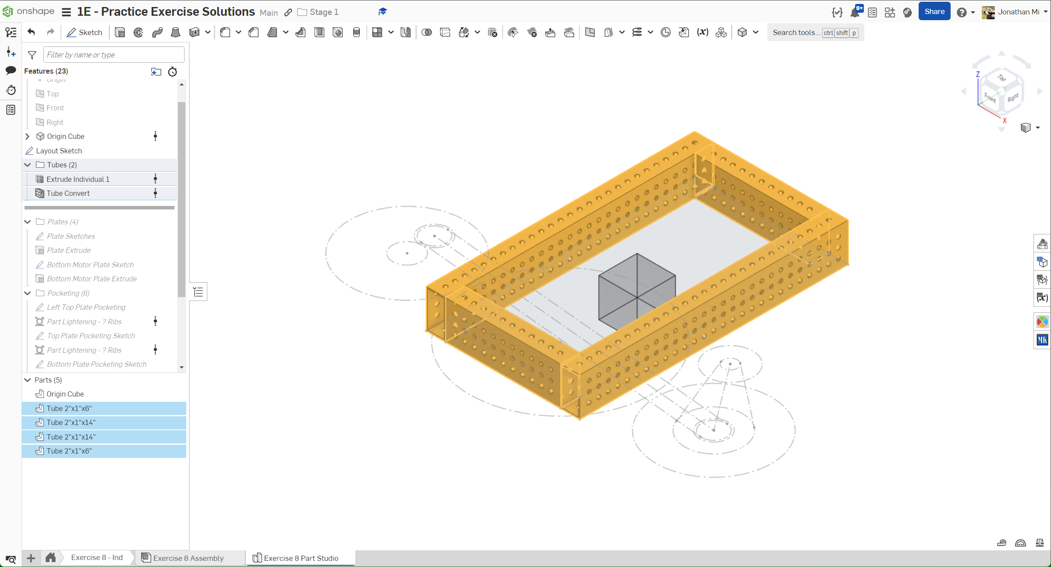The width and height of the screenshot is (1051, 567).
Task: Open the Exercise 8 Part Studio tab
Action: coord(301,558)
